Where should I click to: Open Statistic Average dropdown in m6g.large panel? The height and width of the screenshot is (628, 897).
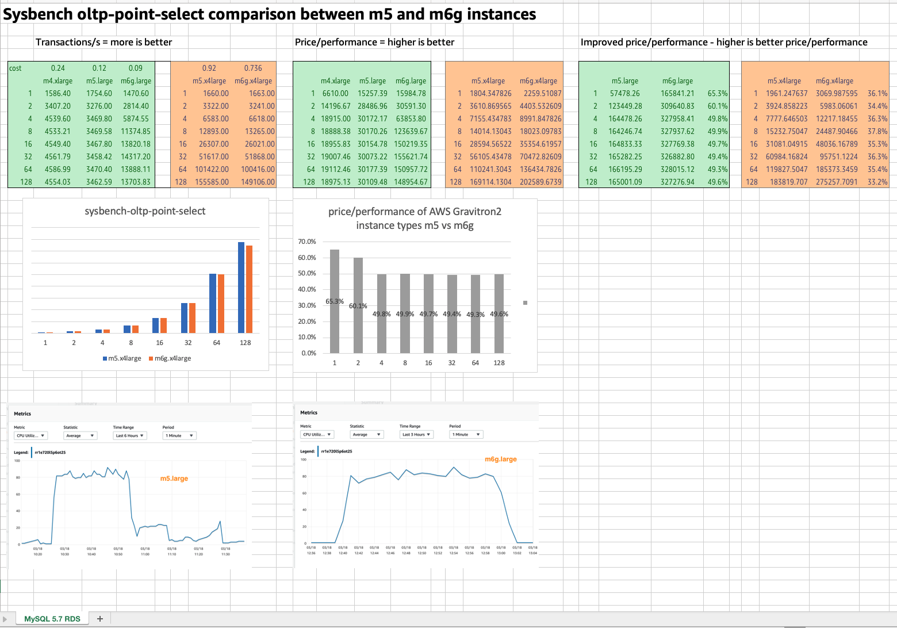click(x=366, y=434)
